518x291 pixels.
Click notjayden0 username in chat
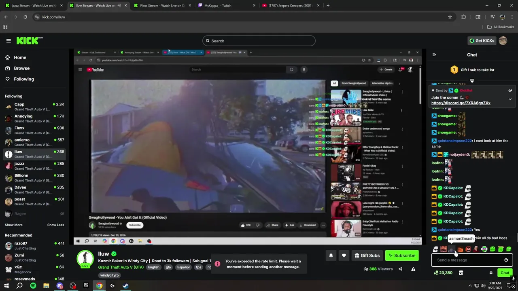click(459, 154)
